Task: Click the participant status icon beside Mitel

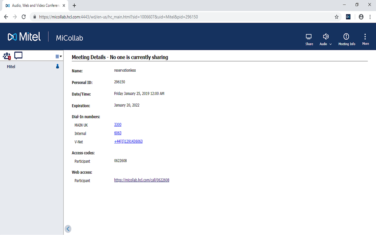Action: [58, 66]
